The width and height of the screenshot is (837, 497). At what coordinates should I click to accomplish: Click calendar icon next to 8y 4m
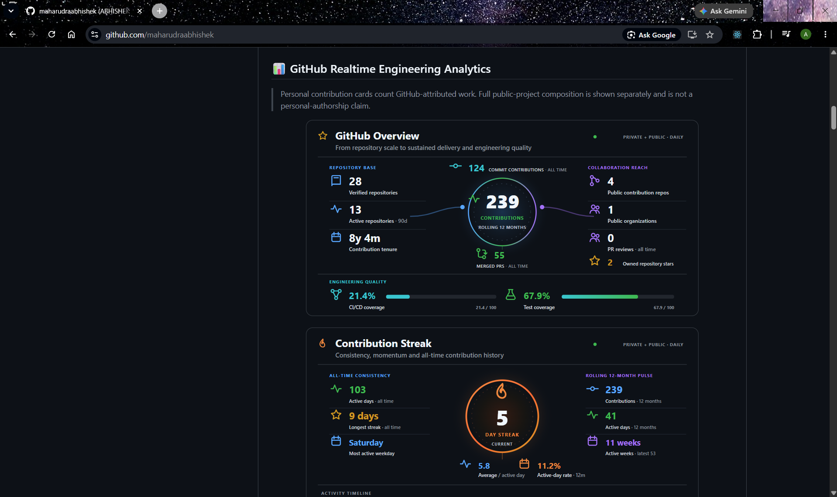click(336, 237)
